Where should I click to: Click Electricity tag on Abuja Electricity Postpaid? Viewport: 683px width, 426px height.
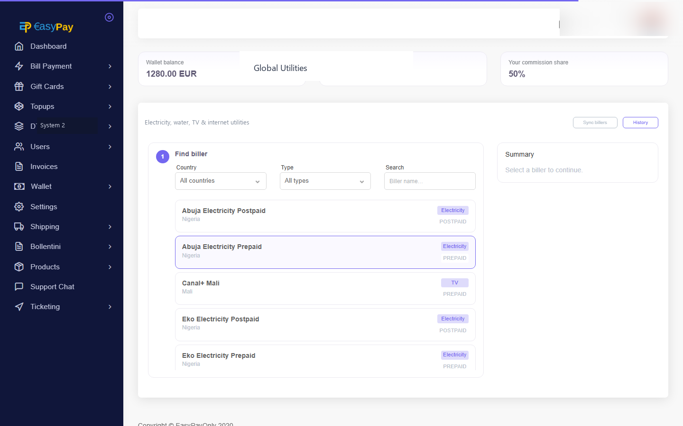(x=453, y=210)
